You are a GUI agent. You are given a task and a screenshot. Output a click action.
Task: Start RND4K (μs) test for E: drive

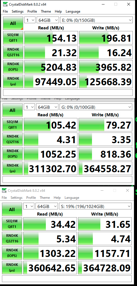click(x=13, y=81)
